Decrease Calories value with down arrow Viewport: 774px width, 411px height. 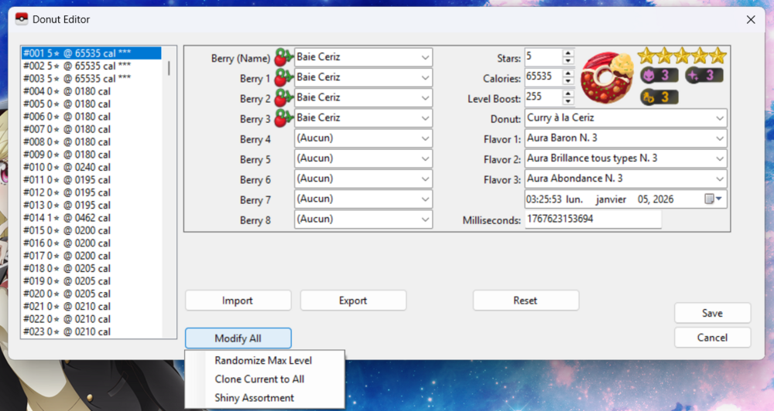[x=568, y=81]
